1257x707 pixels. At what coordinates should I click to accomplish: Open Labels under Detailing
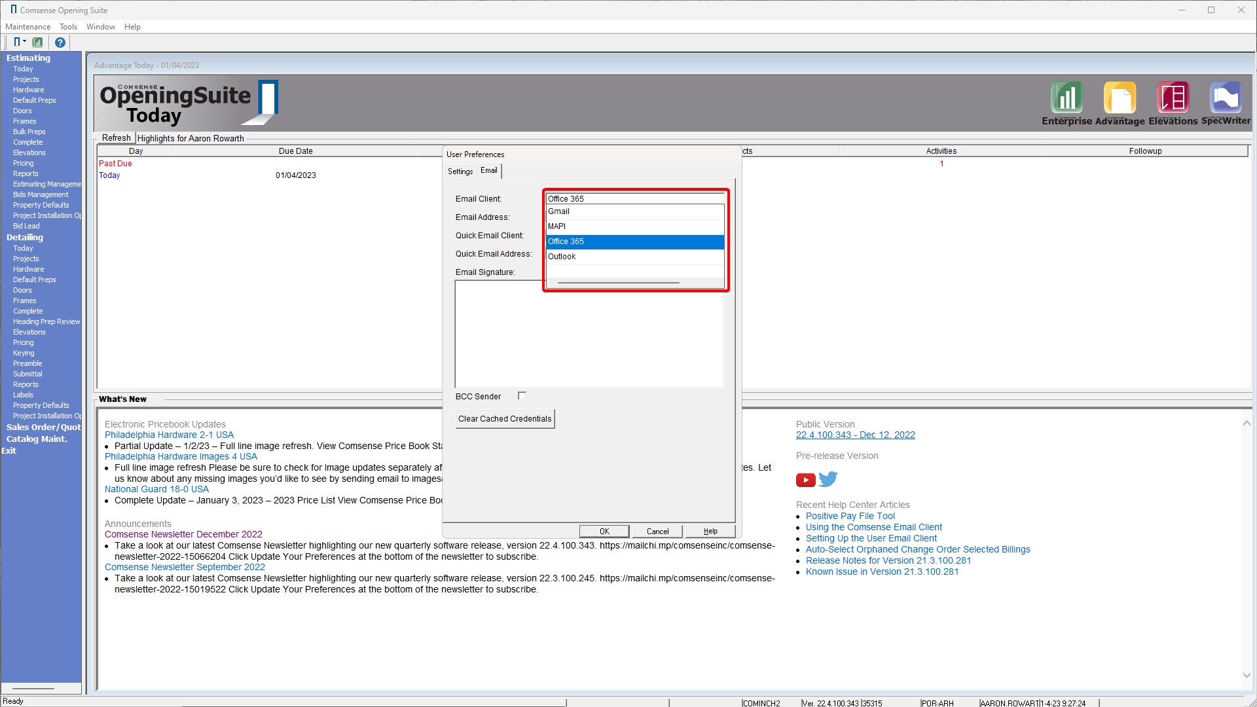tap(23, 395)
